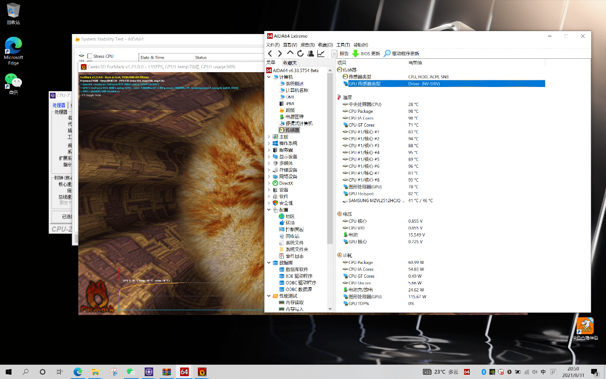Image resolution: width=606 pixels, height=379 pixels.
Task: Go back with AIDA64 toolbar left arrow
Action: tap(270, 54)
